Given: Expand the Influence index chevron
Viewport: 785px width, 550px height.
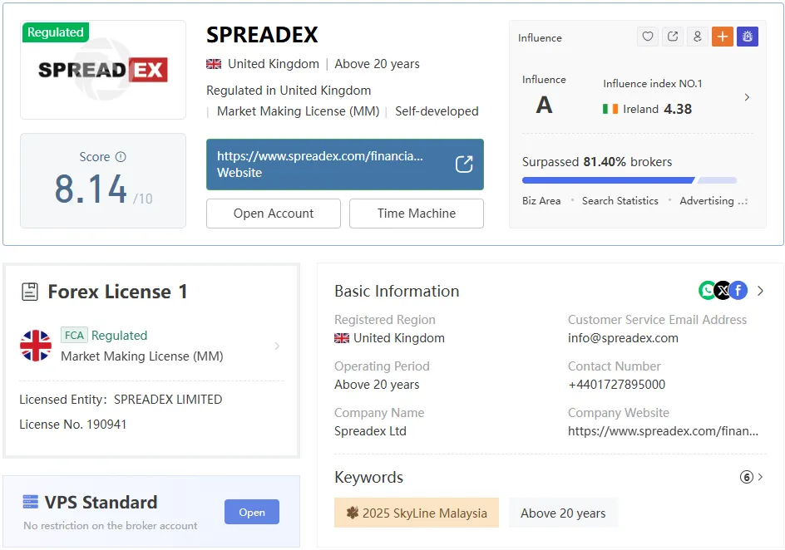Looking at the screenshot, I should pyautogui.click(x=747, y=97).
